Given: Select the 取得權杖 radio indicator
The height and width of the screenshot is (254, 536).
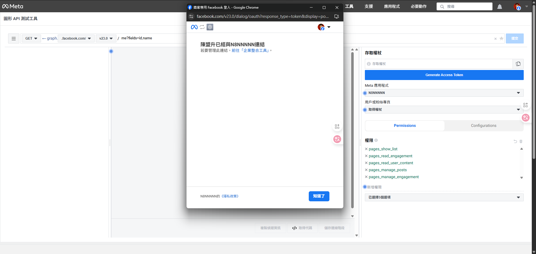Looking at the screenshot, I should tap(365, 110).
